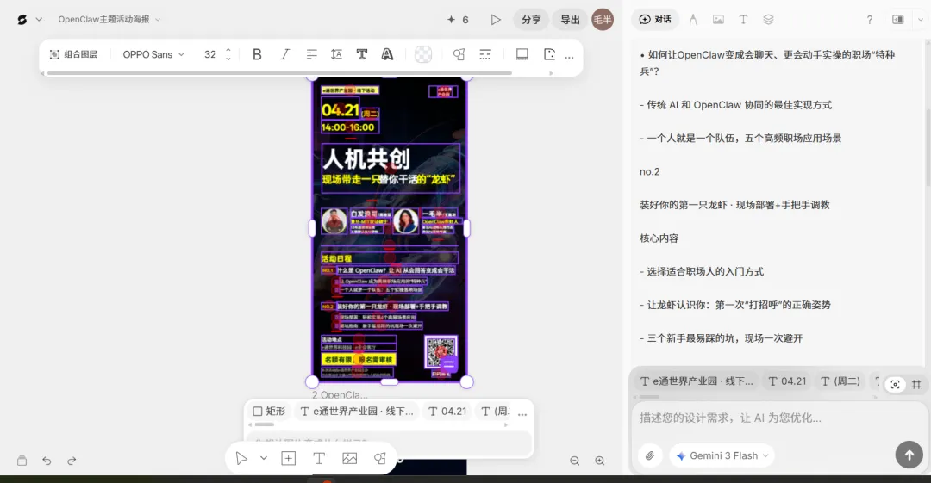Click the 分享 share button

pos(531,20)
